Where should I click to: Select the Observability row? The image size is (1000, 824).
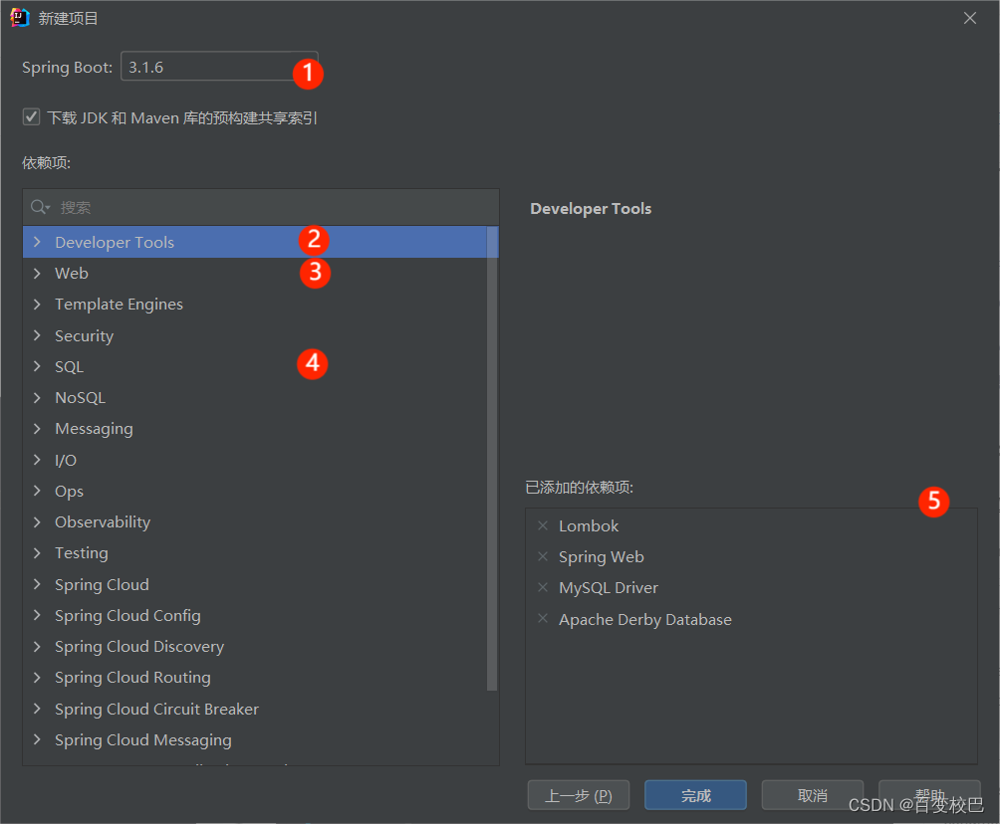[x=255, y=521]
